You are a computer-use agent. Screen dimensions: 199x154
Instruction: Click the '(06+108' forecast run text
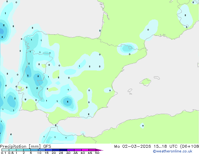tap(189, 146)
